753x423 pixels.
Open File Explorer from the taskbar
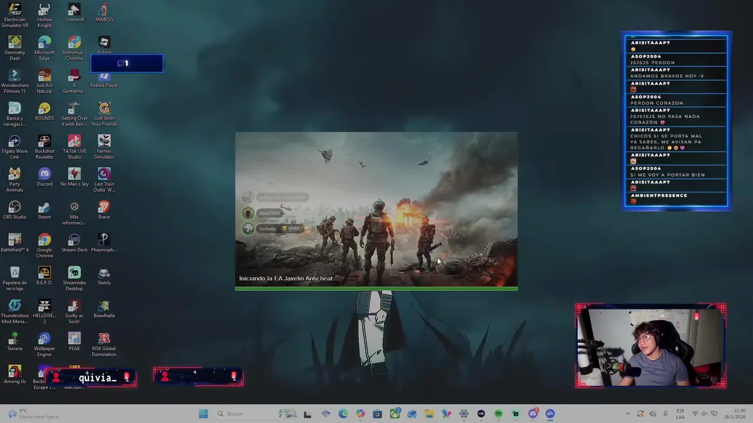click(x=429, y=414)
